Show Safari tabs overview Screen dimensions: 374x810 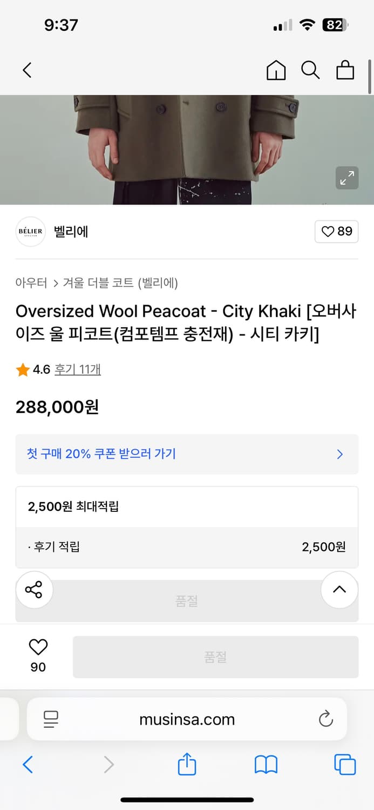[345, 765]
